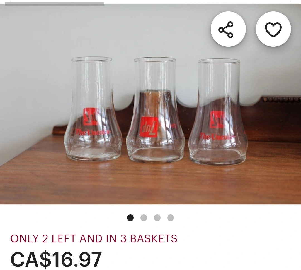Select the first carousel dot indicator
301x270 pixels.
130,218
